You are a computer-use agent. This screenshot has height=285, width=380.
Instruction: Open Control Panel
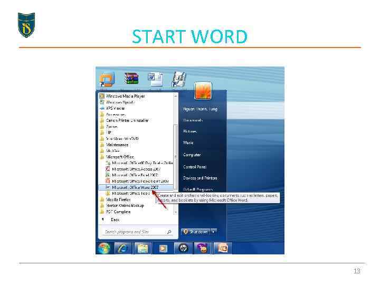tap(195, 167)
